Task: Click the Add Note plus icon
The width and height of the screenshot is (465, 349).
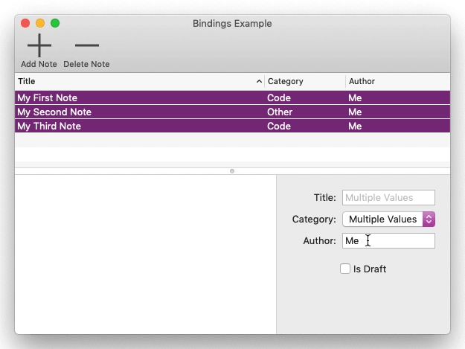Action: tap(39, 45)
